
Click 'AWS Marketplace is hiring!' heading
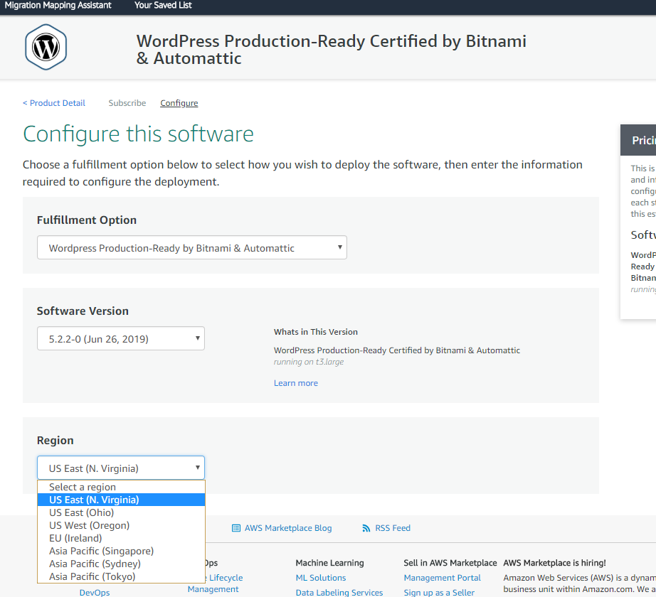[x=555, y=563]
